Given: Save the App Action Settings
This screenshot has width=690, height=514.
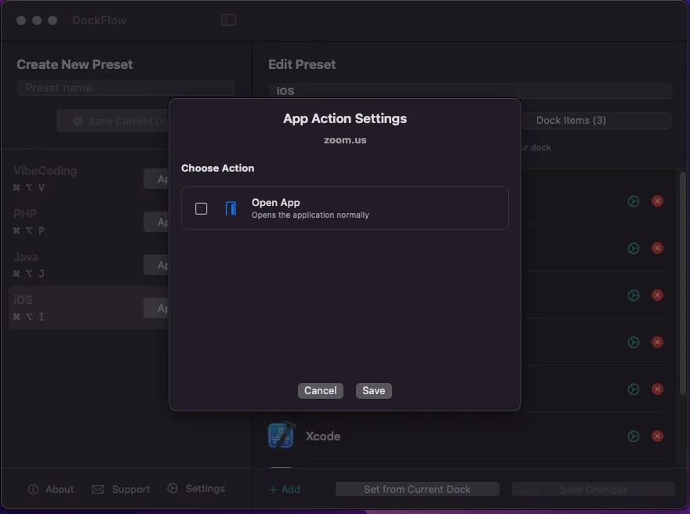Looking at the screenshot, I should coord(373,390).
